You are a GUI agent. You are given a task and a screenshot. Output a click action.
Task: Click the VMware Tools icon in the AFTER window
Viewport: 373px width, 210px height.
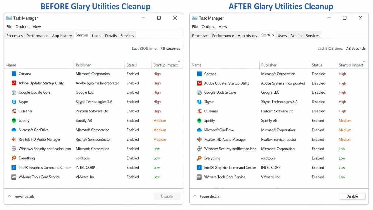[x=199, y=177]
